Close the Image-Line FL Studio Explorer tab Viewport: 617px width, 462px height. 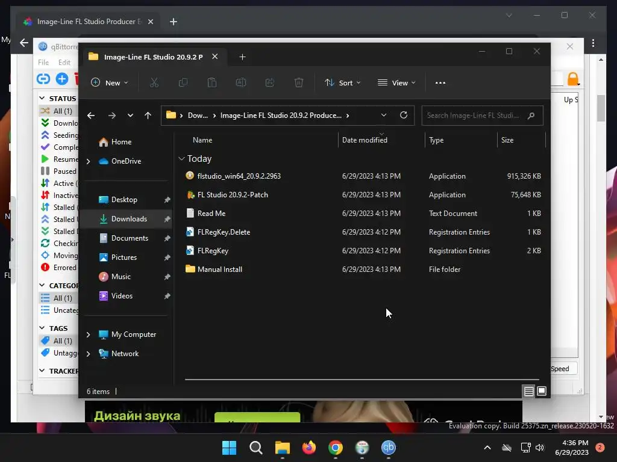click(x=215, y=57)
